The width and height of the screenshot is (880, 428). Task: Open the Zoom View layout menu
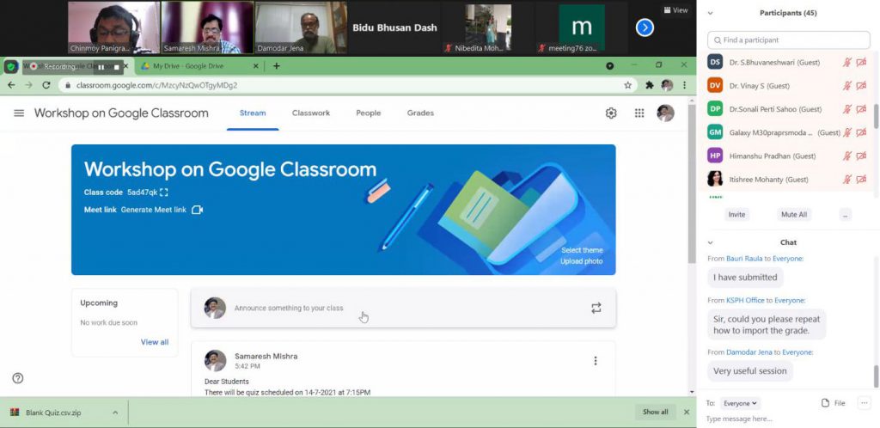(675, 10)
